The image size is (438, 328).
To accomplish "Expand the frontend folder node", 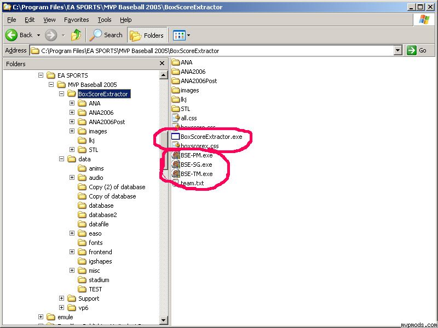I will pyautogui.click(x=72, y=252).
